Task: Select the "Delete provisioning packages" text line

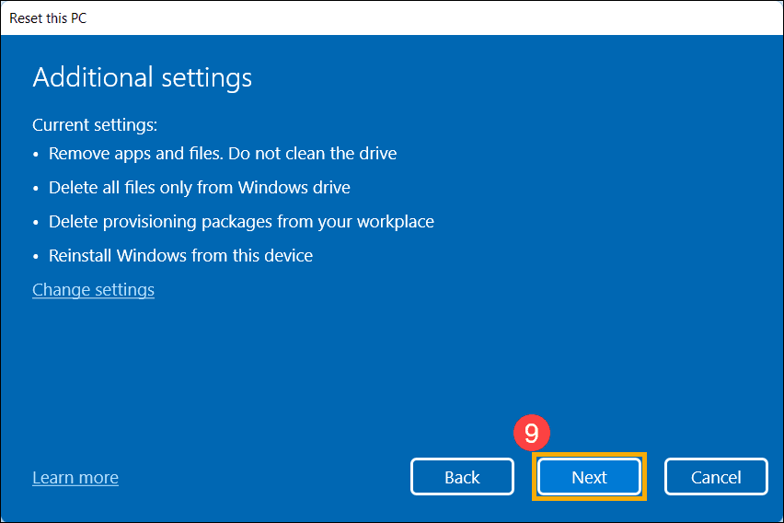Action: (241, 221)
